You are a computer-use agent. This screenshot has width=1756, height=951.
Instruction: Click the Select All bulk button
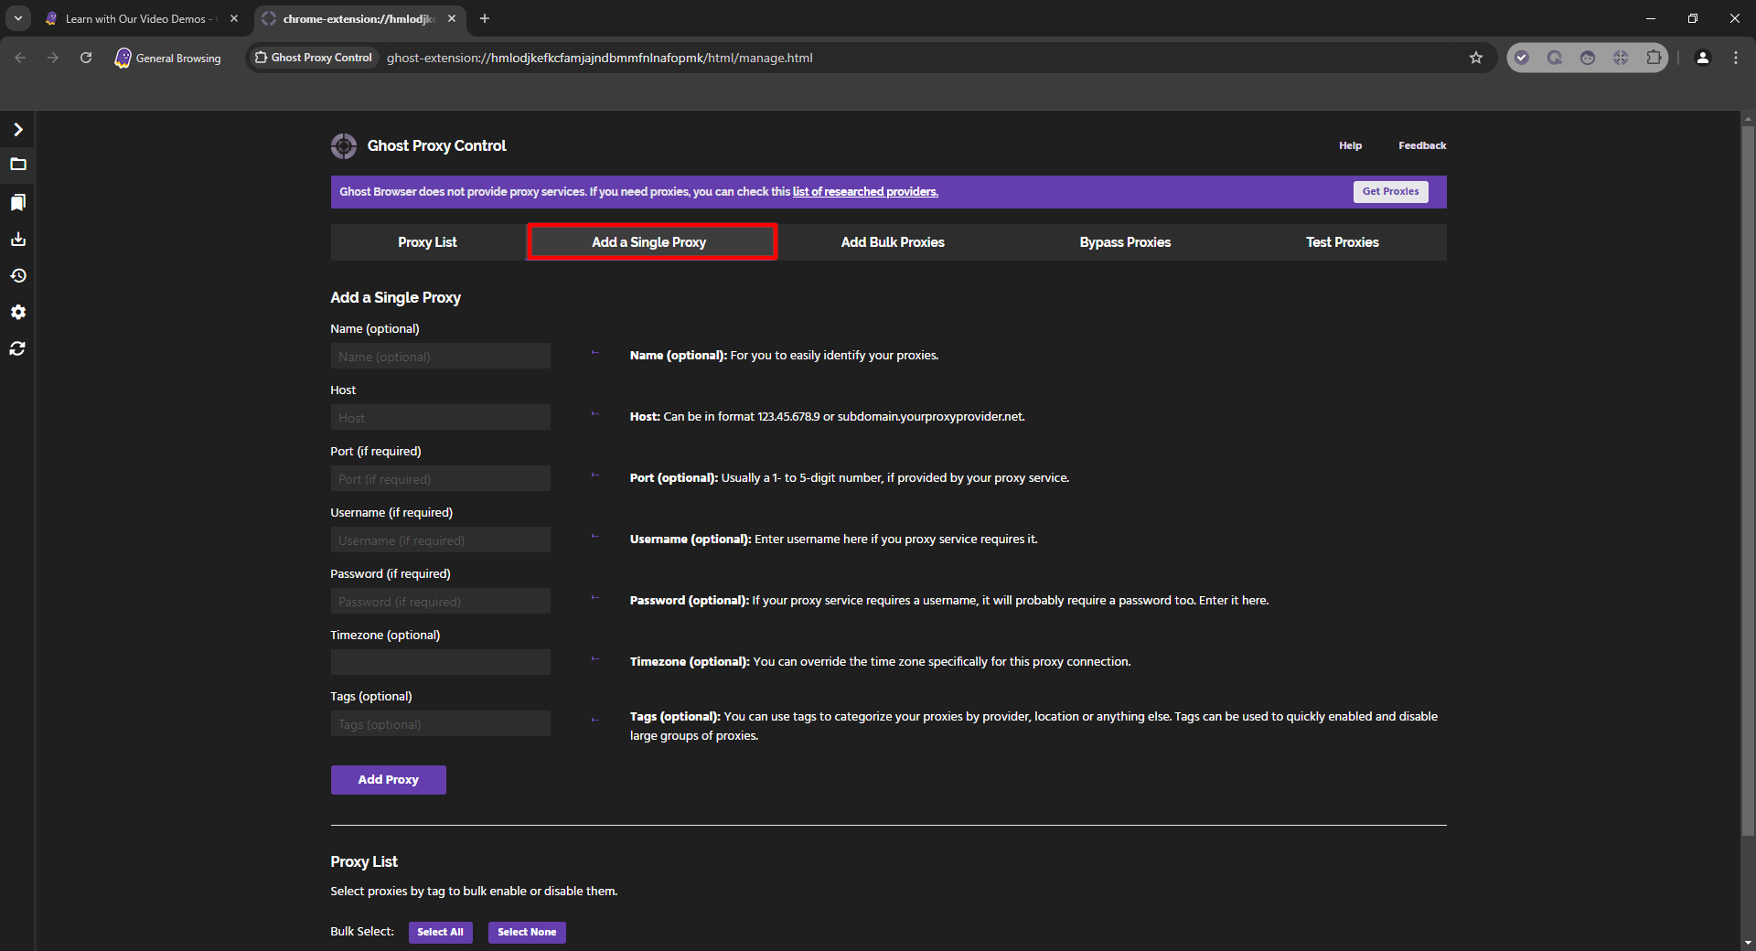click(x=440, y=932)
